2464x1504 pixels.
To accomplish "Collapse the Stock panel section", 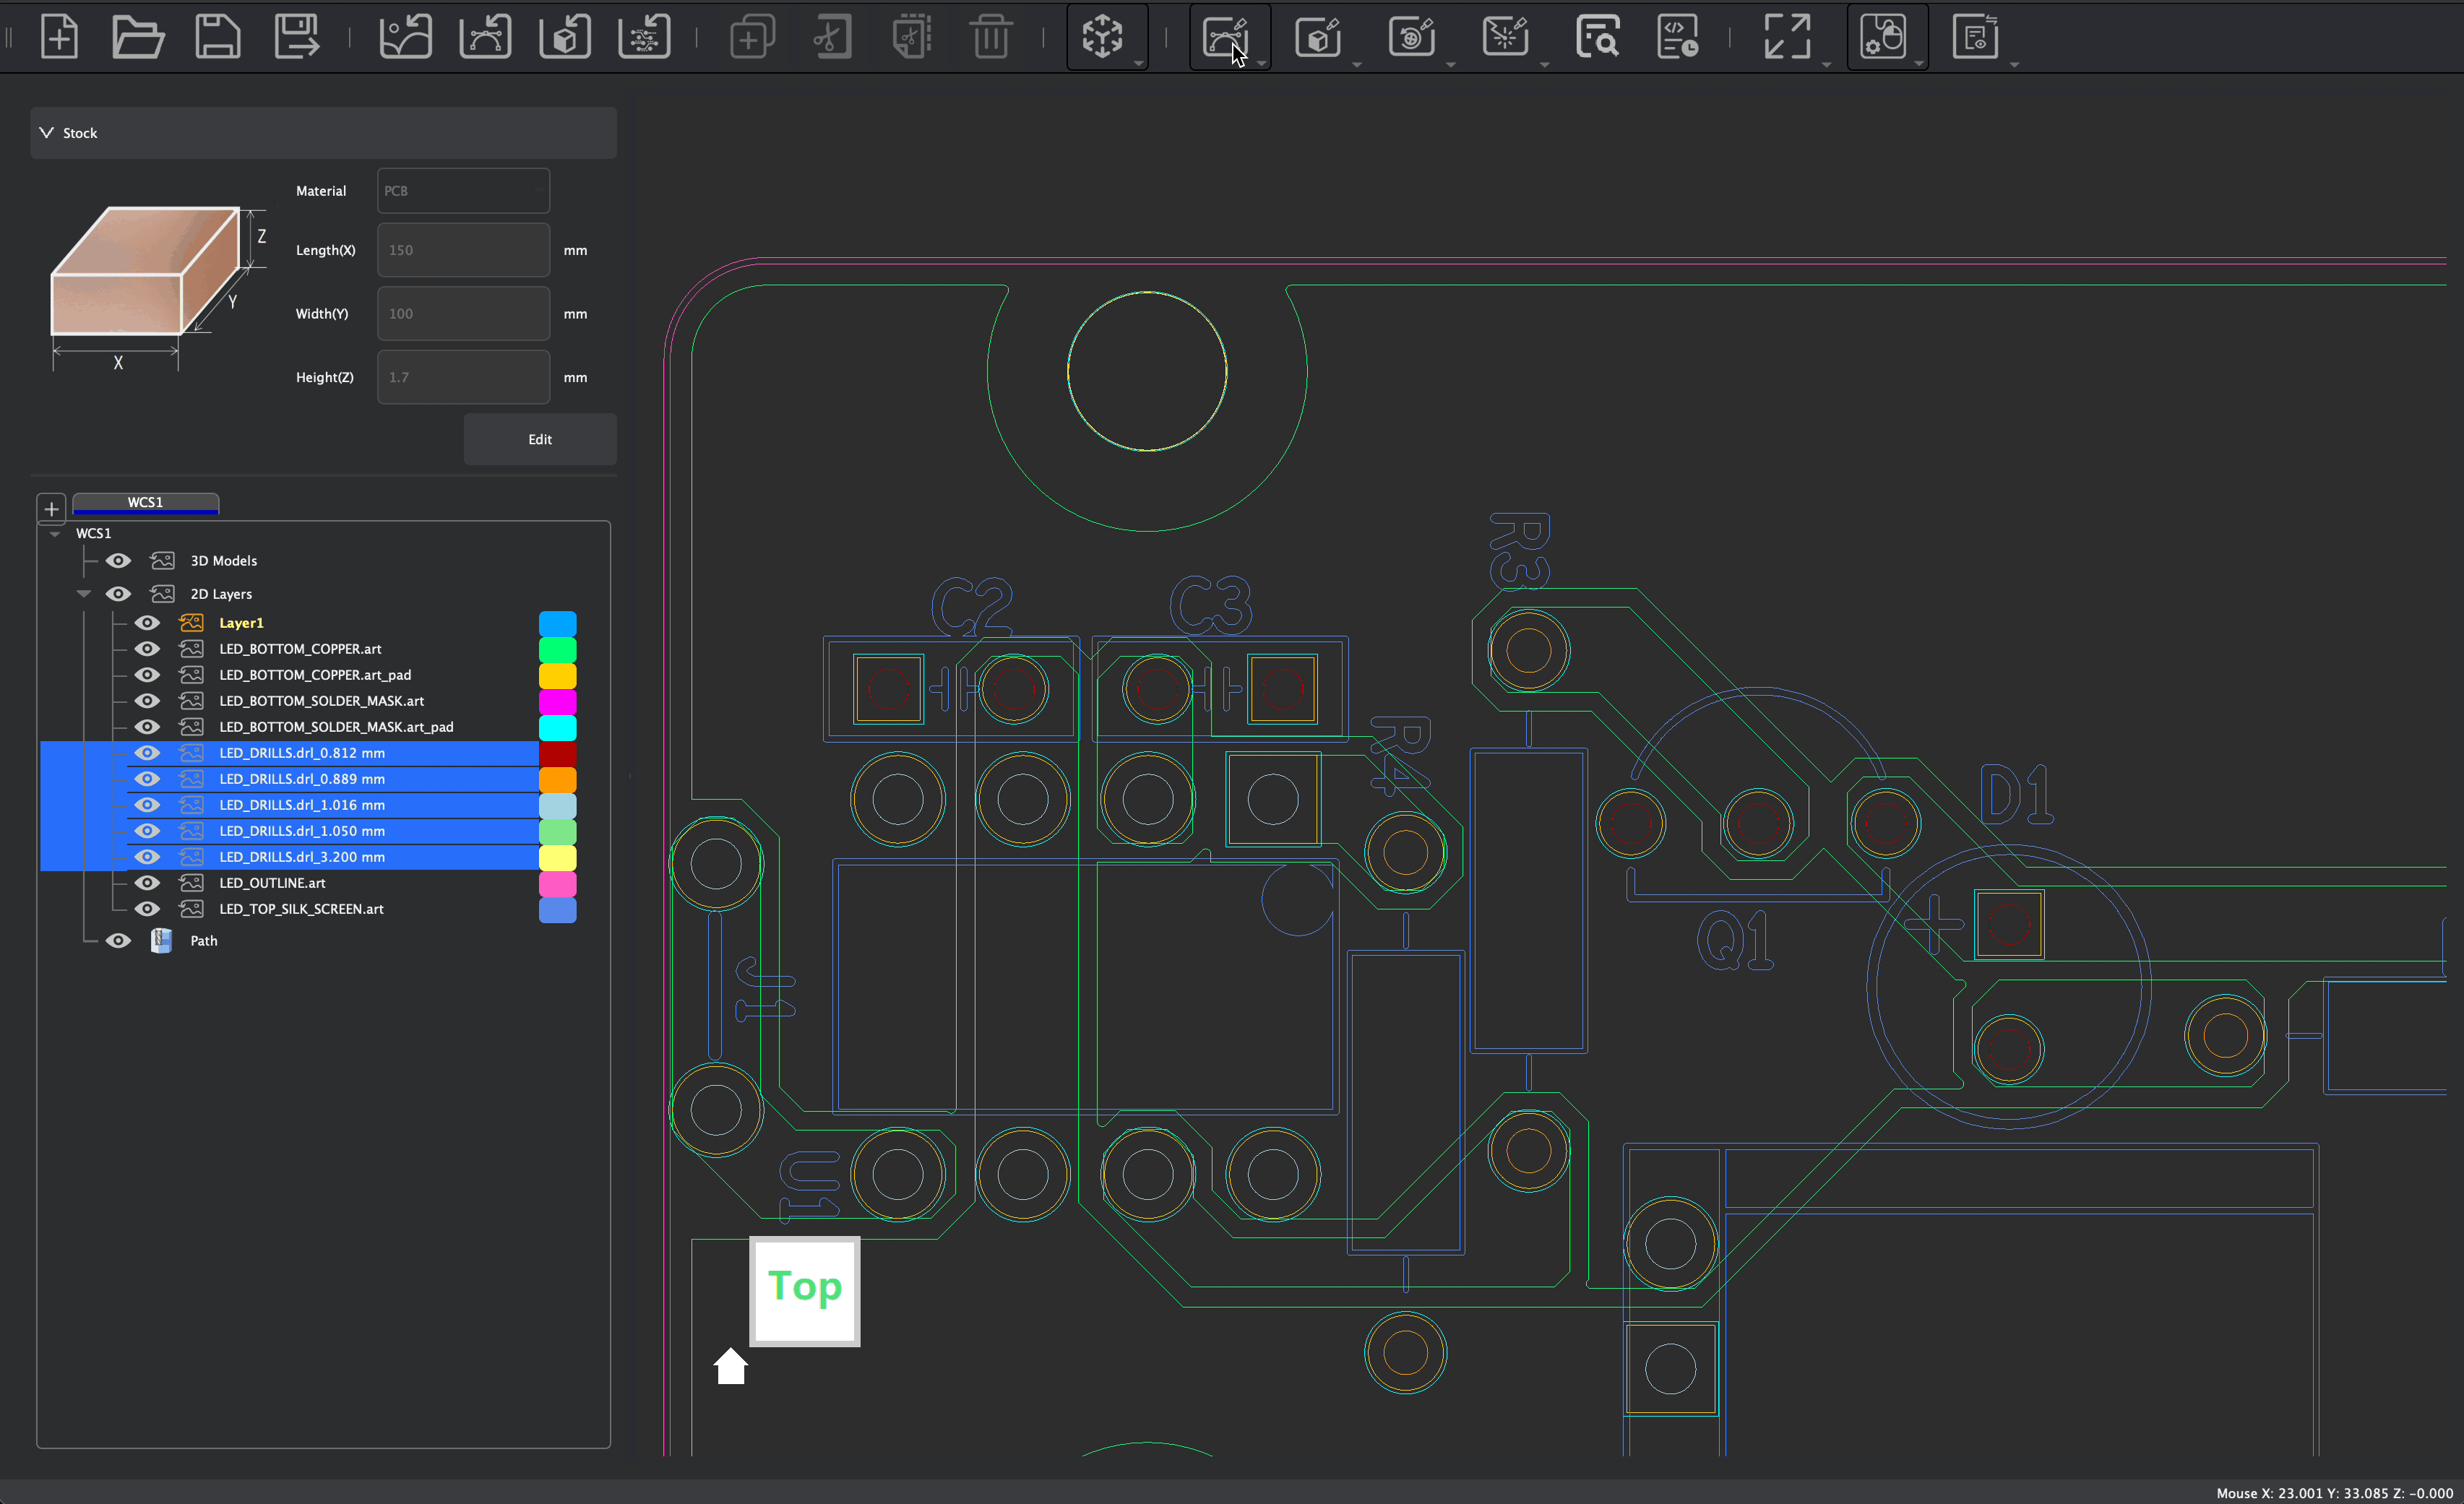I will tap(46, 133).
